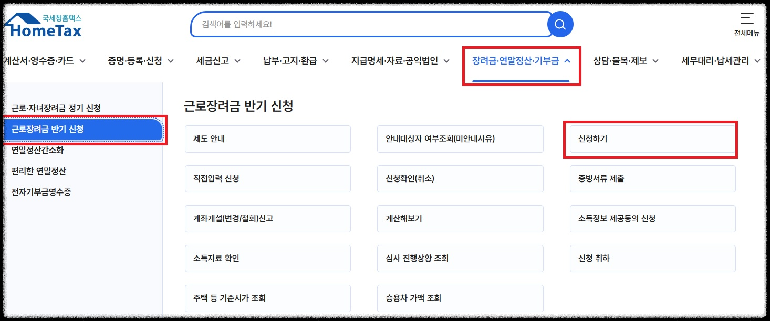Expand the 납부·고지·환급 dropdown
Viewport: 770px width, 321px height.
[295, 60]
